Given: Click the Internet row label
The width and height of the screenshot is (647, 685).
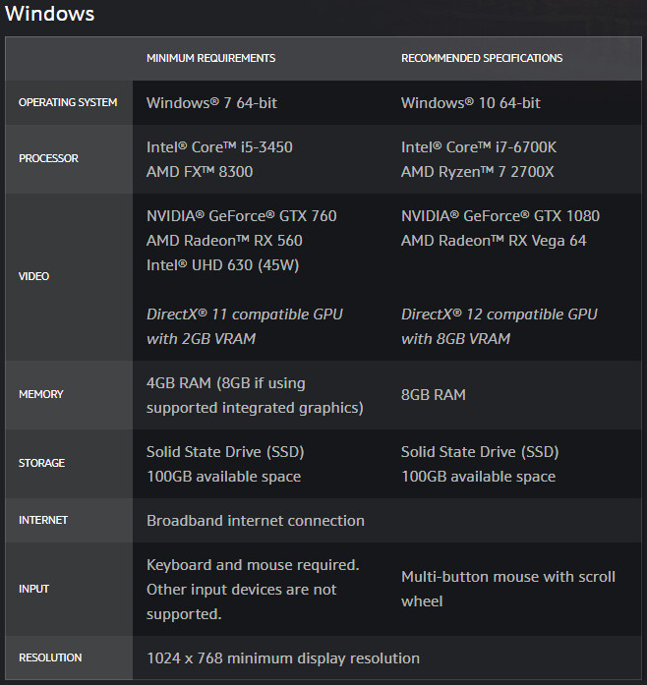Looking at the screenshot, I should (43, 520).
